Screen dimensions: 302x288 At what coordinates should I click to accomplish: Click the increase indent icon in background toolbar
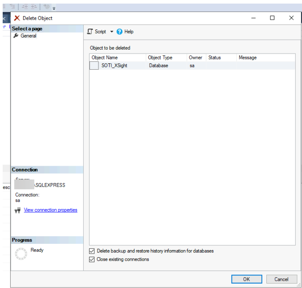coord(34,7)
